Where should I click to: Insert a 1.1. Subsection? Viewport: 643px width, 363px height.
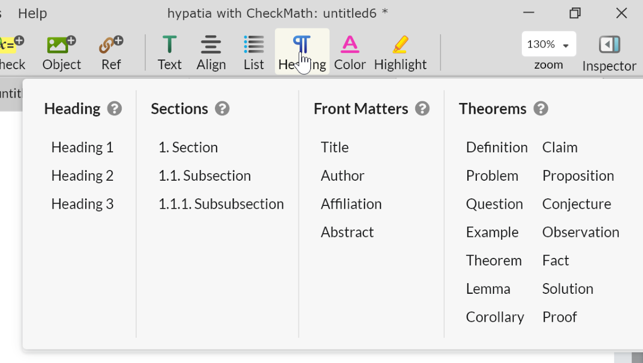[x=205, y=176]
